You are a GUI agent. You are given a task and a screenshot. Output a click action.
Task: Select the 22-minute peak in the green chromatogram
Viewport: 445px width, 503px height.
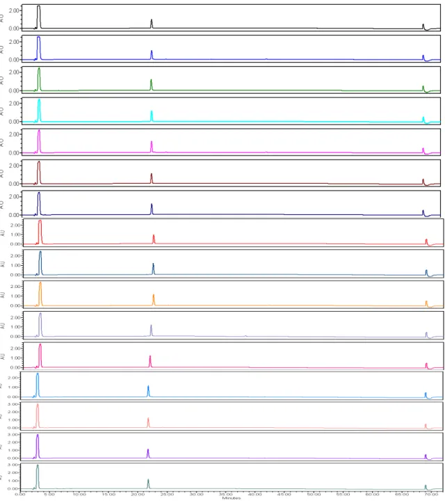[x=151, y=85]
